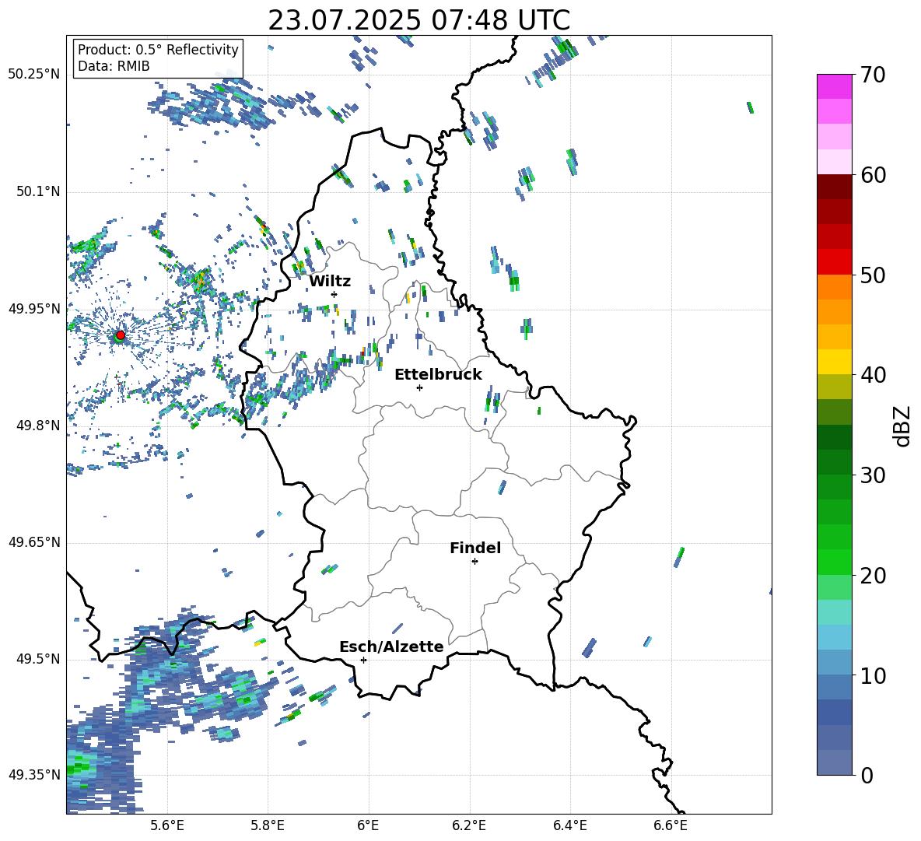Click the 49.35°N latitude label
921x841 pixels.
coord(34,775)
